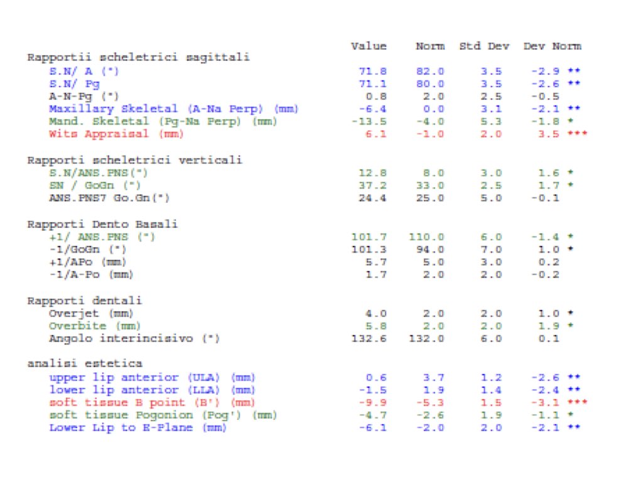Select the Rapportii scheletrici sagittali heading
This screenshot has height=482, width=643.
coord(138,57)
